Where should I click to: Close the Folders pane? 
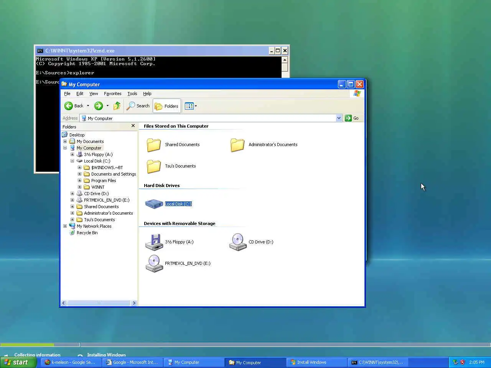pyautogui.click(x=133, y=126)
